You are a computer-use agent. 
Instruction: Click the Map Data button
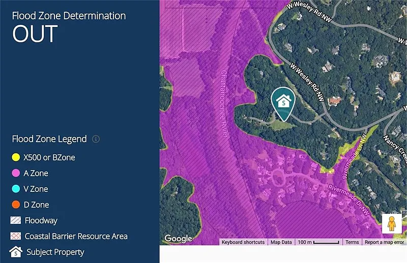[x=281, y=243]
